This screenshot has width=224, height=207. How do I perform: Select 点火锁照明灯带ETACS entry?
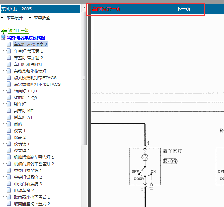35,78
